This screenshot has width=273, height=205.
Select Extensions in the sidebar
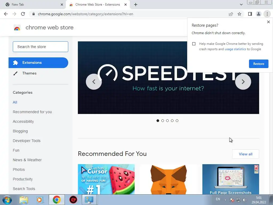coord(38,62)
